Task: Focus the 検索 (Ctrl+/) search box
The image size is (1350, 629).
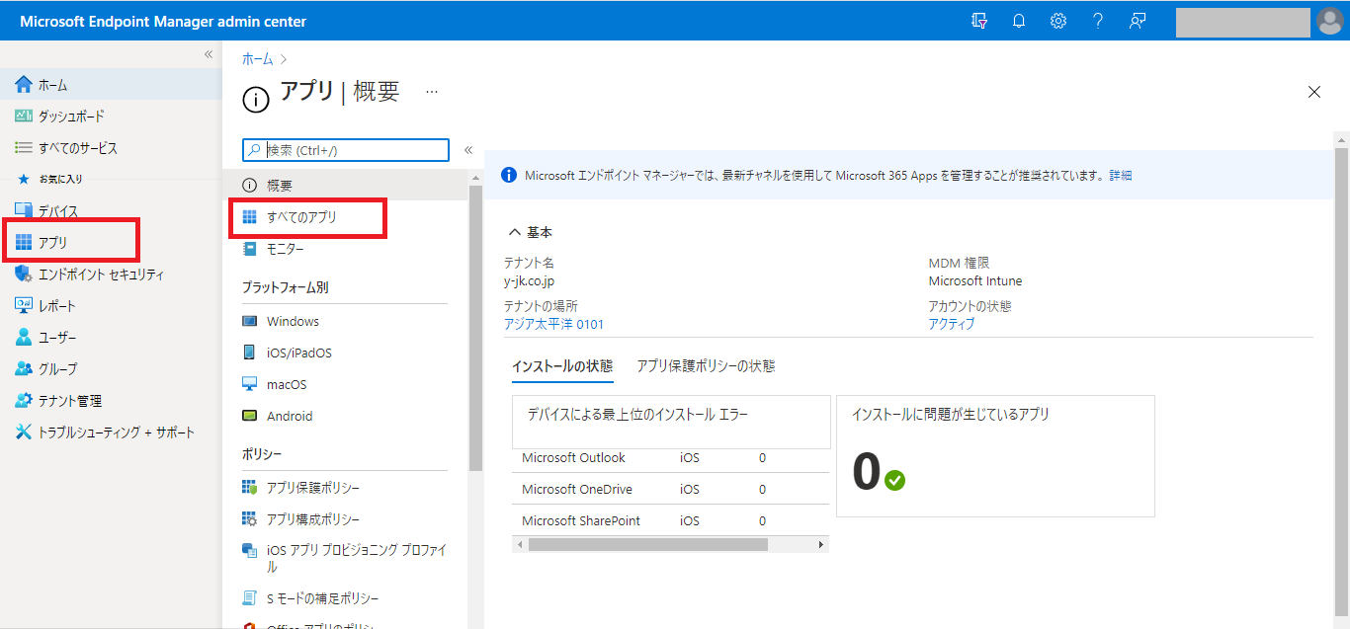Action: pyautogui.click(x=346, y=150)
